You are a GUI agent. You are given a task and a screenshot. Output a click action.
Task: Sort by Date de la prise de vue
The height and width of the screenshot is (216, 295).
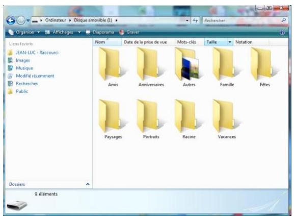[x=145, y=42]
